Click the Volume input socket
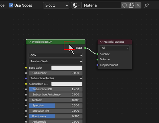 click(x=98, y=59)
